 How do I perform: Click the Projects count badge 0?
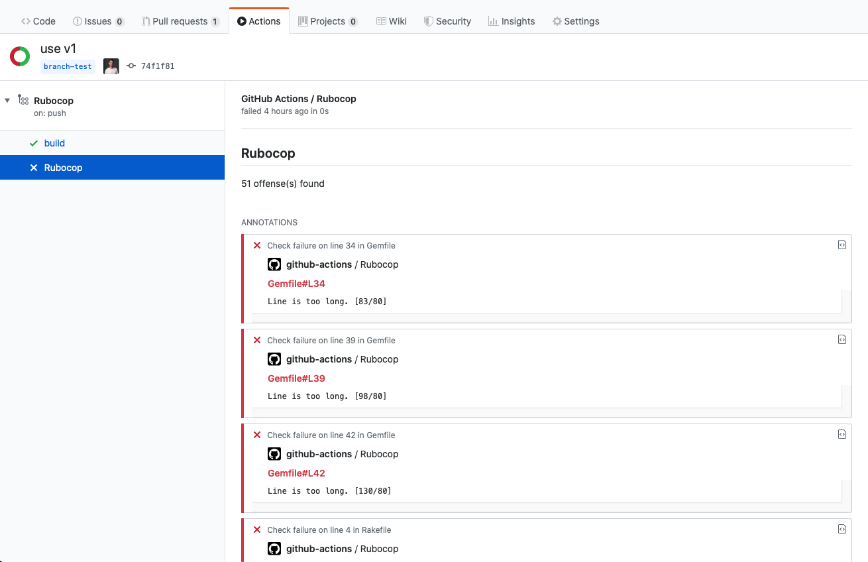click(353, 22)
